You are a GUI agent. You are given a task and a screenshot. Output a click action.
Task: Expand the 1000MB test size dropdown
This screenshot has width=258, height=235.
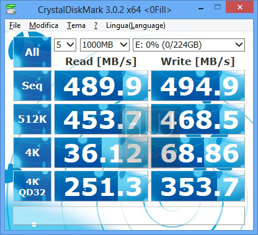coord(105,45)
